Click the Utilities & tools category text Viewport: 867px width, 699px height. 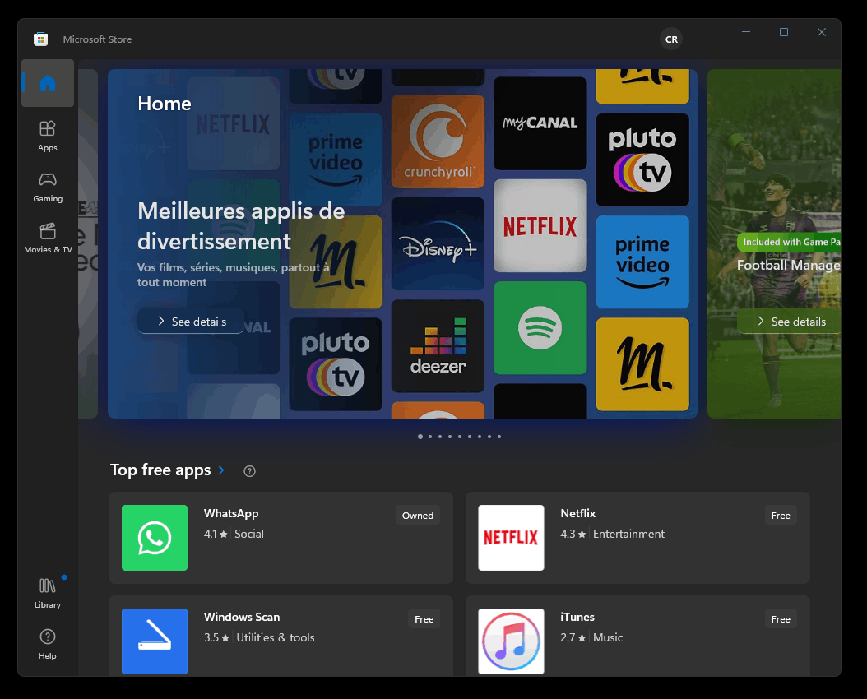(276, 637)
